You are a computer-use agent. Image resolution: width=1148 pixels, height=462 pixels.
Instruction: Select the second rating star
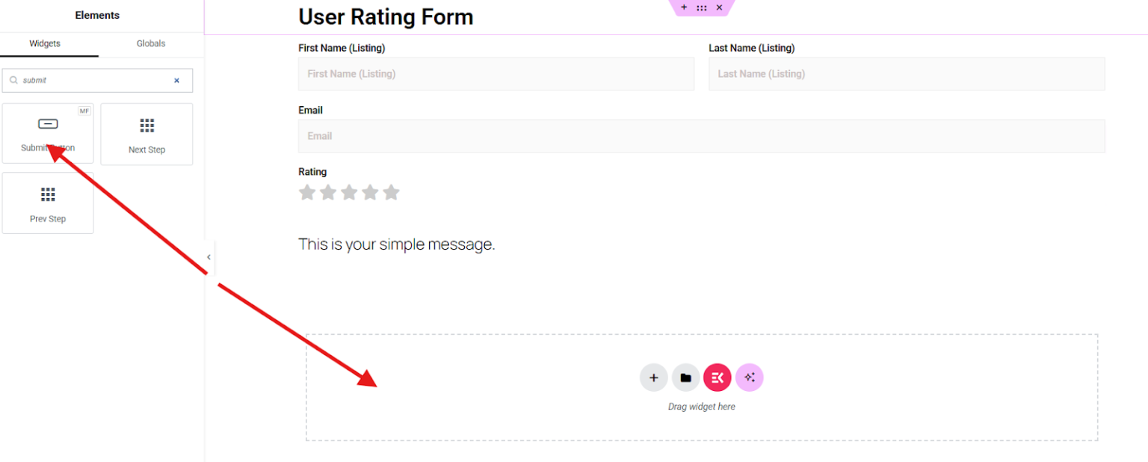coord(328,193)
